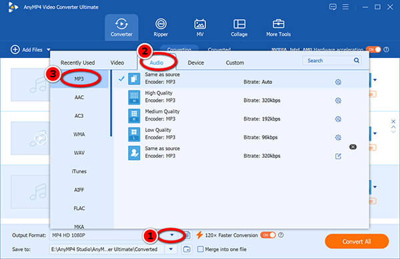Choose WAV in format list
The width and height of the screenshot is (400, 259).
tap(79, 152)
